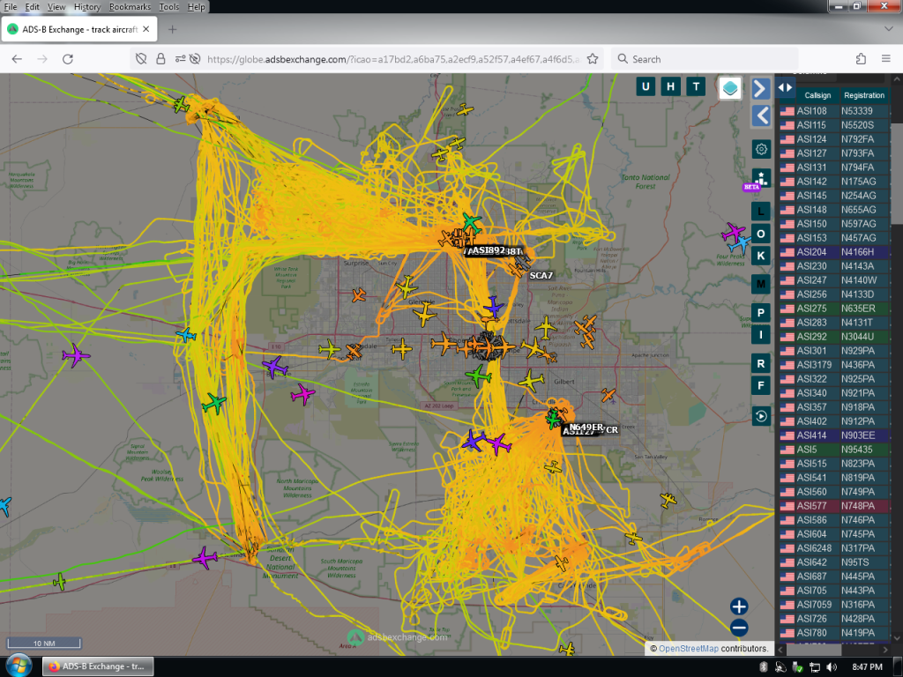Open the history replay button
The width and height of the screenshot is (903, 677).
click(x=761, y=416)
